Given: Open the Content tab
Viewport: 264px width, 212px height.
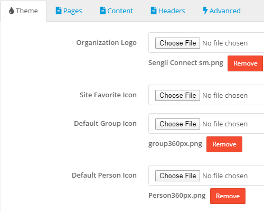Looking at the screenshot, I should [116, 11].
